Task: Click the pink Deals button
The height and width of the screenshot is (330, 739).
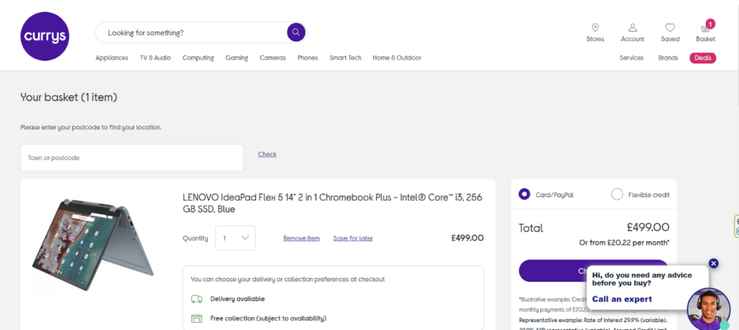Action: click(703, 58)
